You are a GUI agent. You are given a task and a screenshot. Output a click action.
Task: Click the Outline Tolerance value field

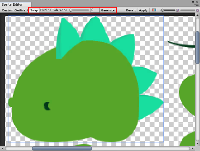pyautogui.click(x=95, y=10)
